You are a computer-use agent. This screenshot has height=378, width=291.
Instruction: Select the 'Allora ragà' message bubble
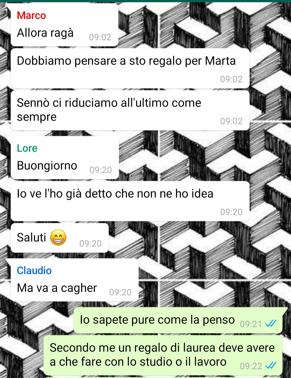pyautogui.click(x=64, y=25)
